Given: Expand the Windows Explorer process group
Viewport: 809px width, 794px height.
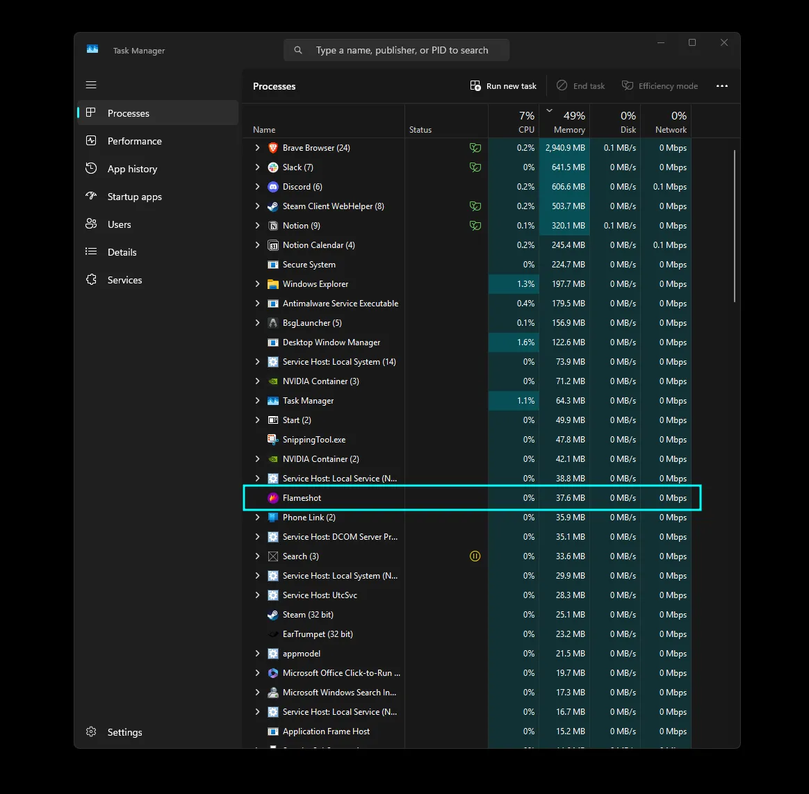Looking at the screenshot, I should 257,284.
